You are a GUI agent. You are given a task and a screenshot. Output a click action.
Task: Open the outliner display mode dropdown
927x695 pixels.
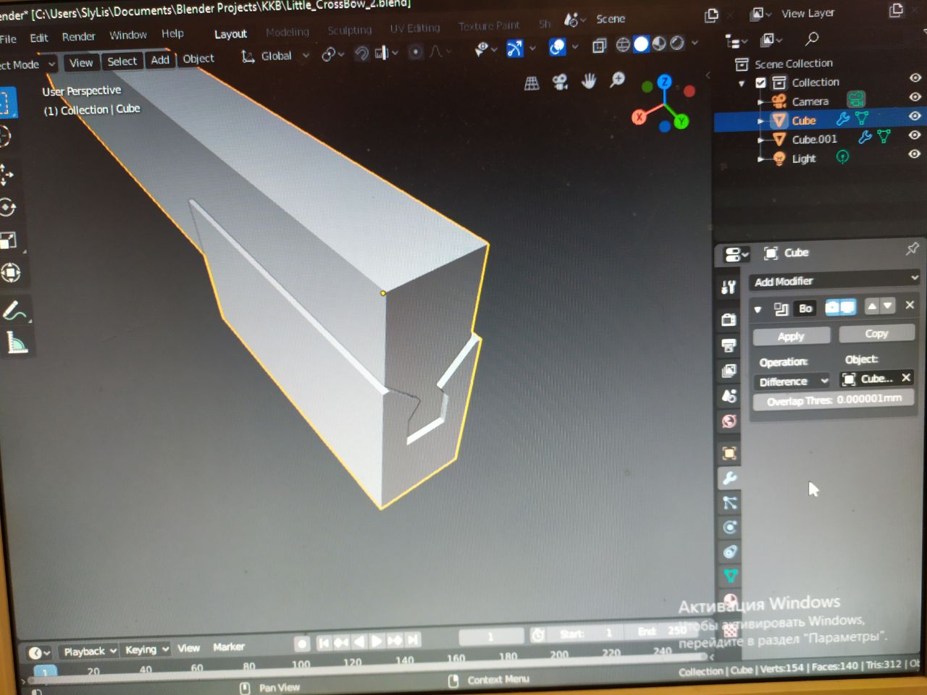click(736, 41)
